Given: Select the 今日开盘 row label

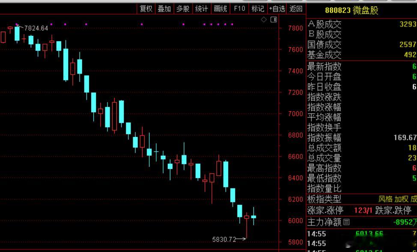Looking at the screenshot, I should (324, 77).
